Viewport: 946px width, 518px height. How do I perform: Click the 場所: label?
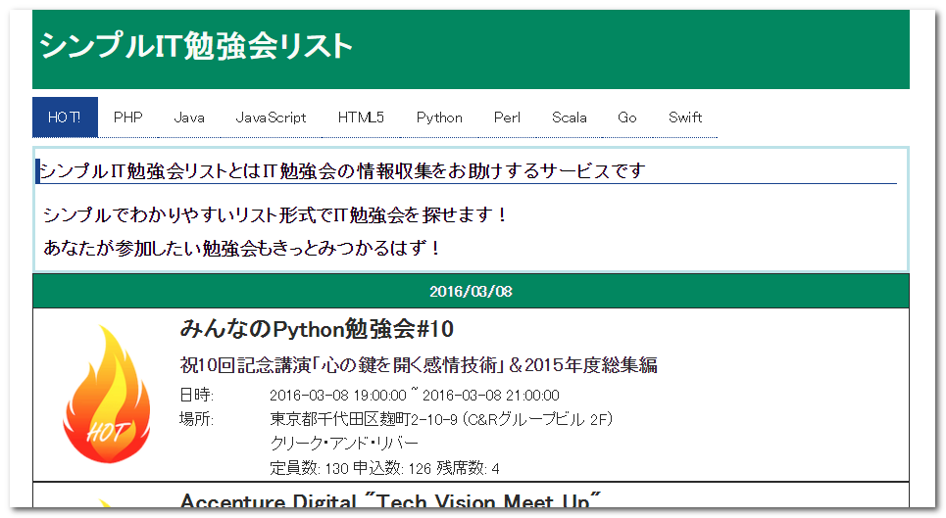tap(197, 419)
